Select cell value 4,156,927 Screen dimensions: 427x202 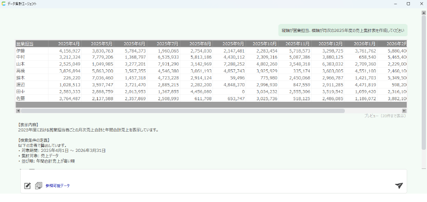click(x=69, y=51)
